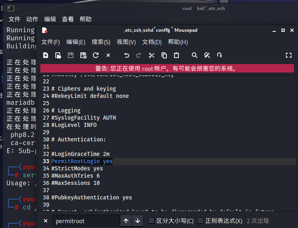Copy the selection with the copy icon
The image size is (298, 228).
(x=164, y=55)
